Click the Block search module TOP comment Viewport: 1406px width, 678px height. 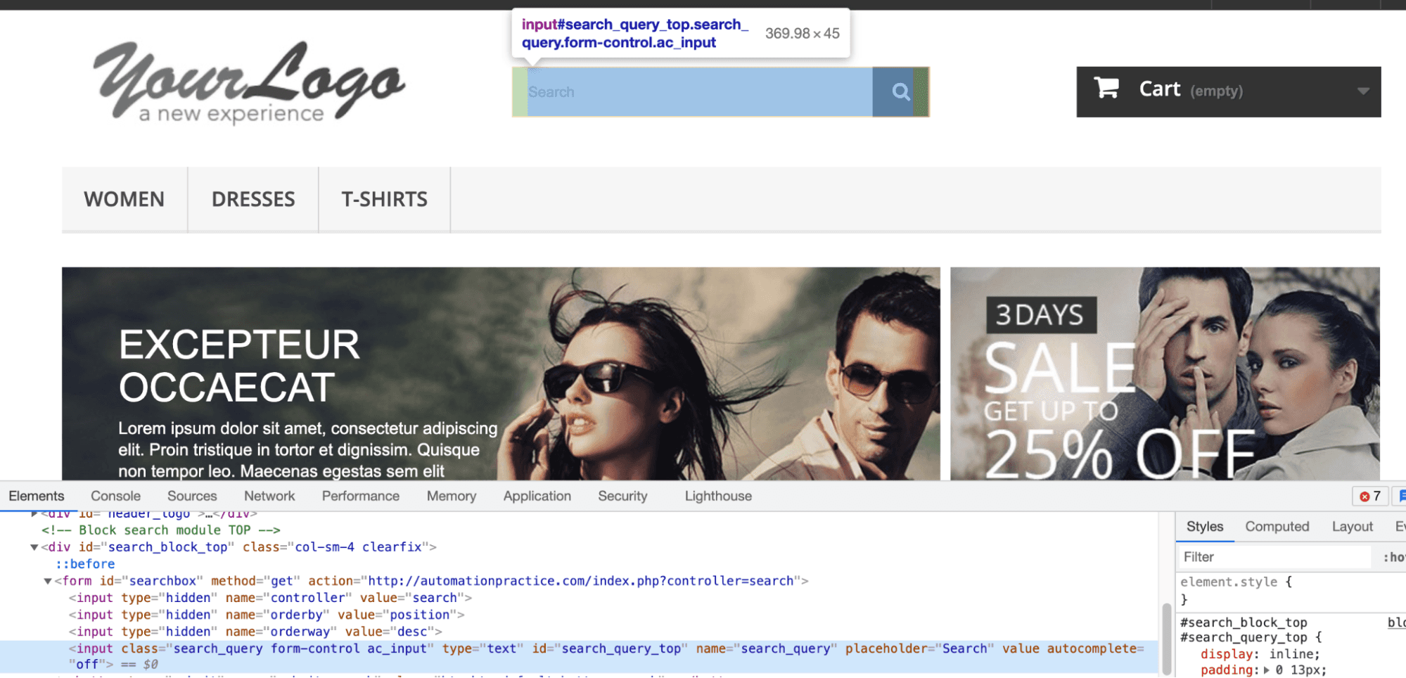pyautogui.click(x=161, y=530)
